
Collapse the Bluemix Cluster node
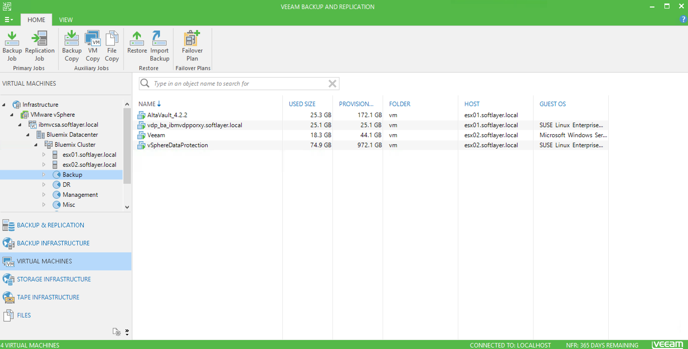point(36,144)
